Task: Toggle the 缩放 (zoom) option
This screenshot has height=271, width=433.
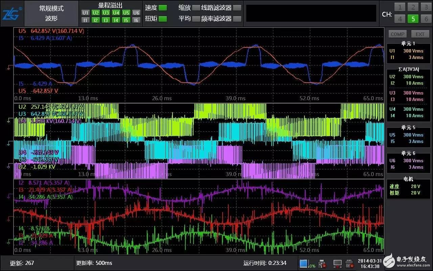Action: point(196,8)
